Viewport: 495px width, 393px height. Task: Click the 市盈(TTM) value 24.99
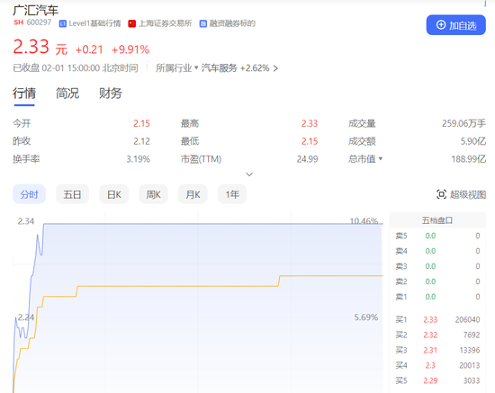click(307, 158)
